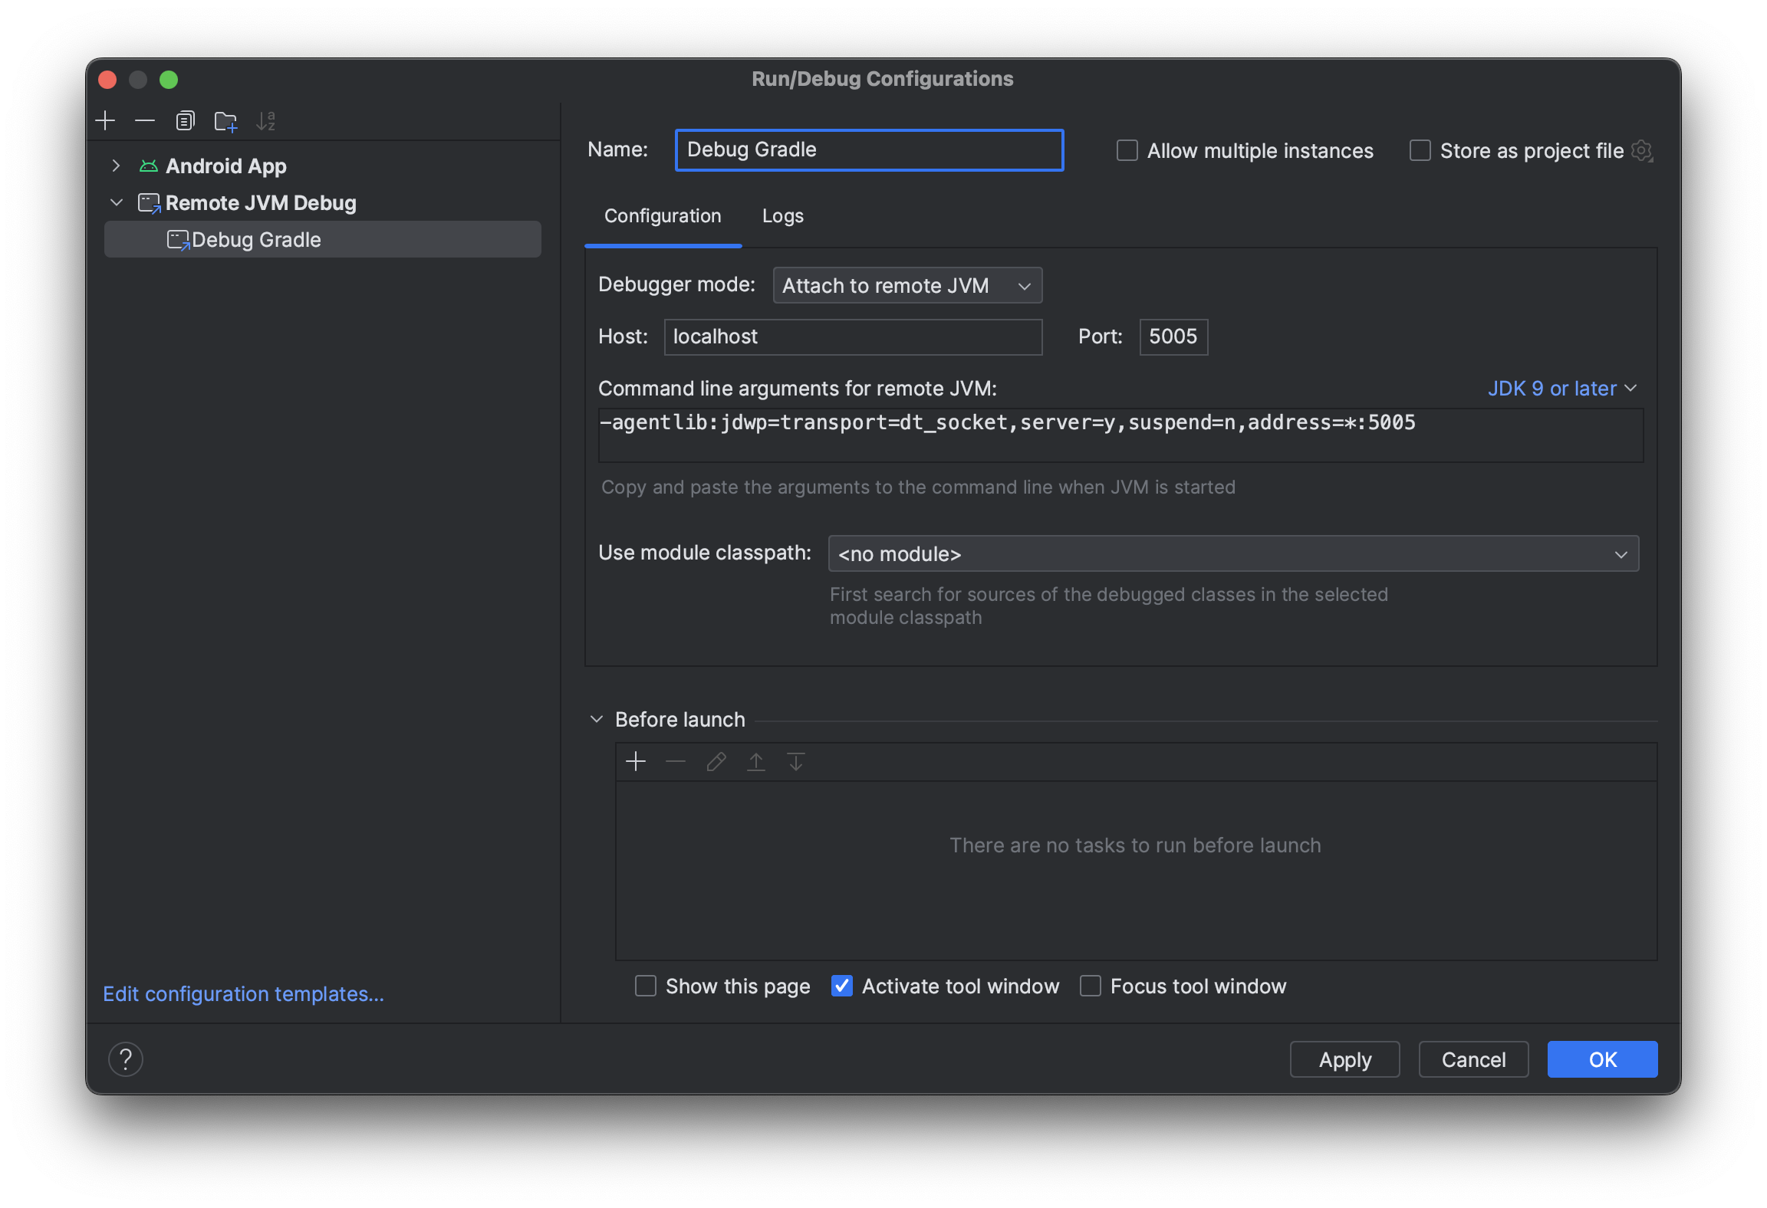Screen dimensions: 1767x1208
Task: Create a new configuration folder
Action: (x=225, y=120)
